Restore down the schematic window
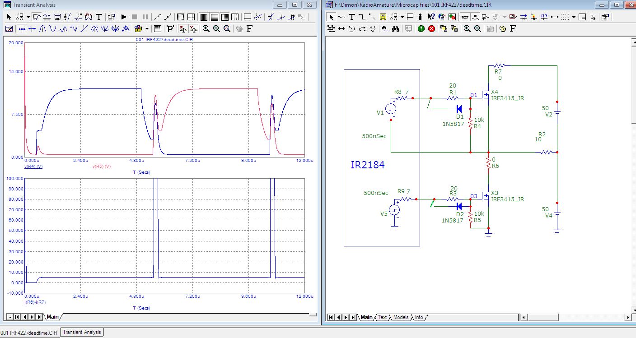 [616, 5]
